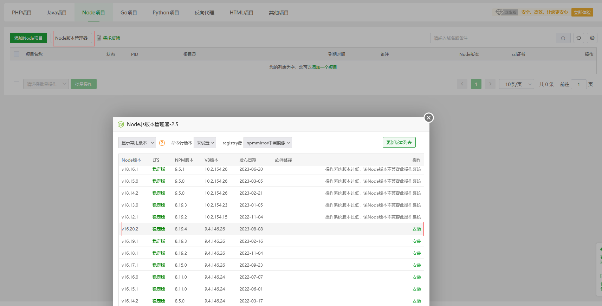Click the 更新版本列表 button

click(399, 142)
